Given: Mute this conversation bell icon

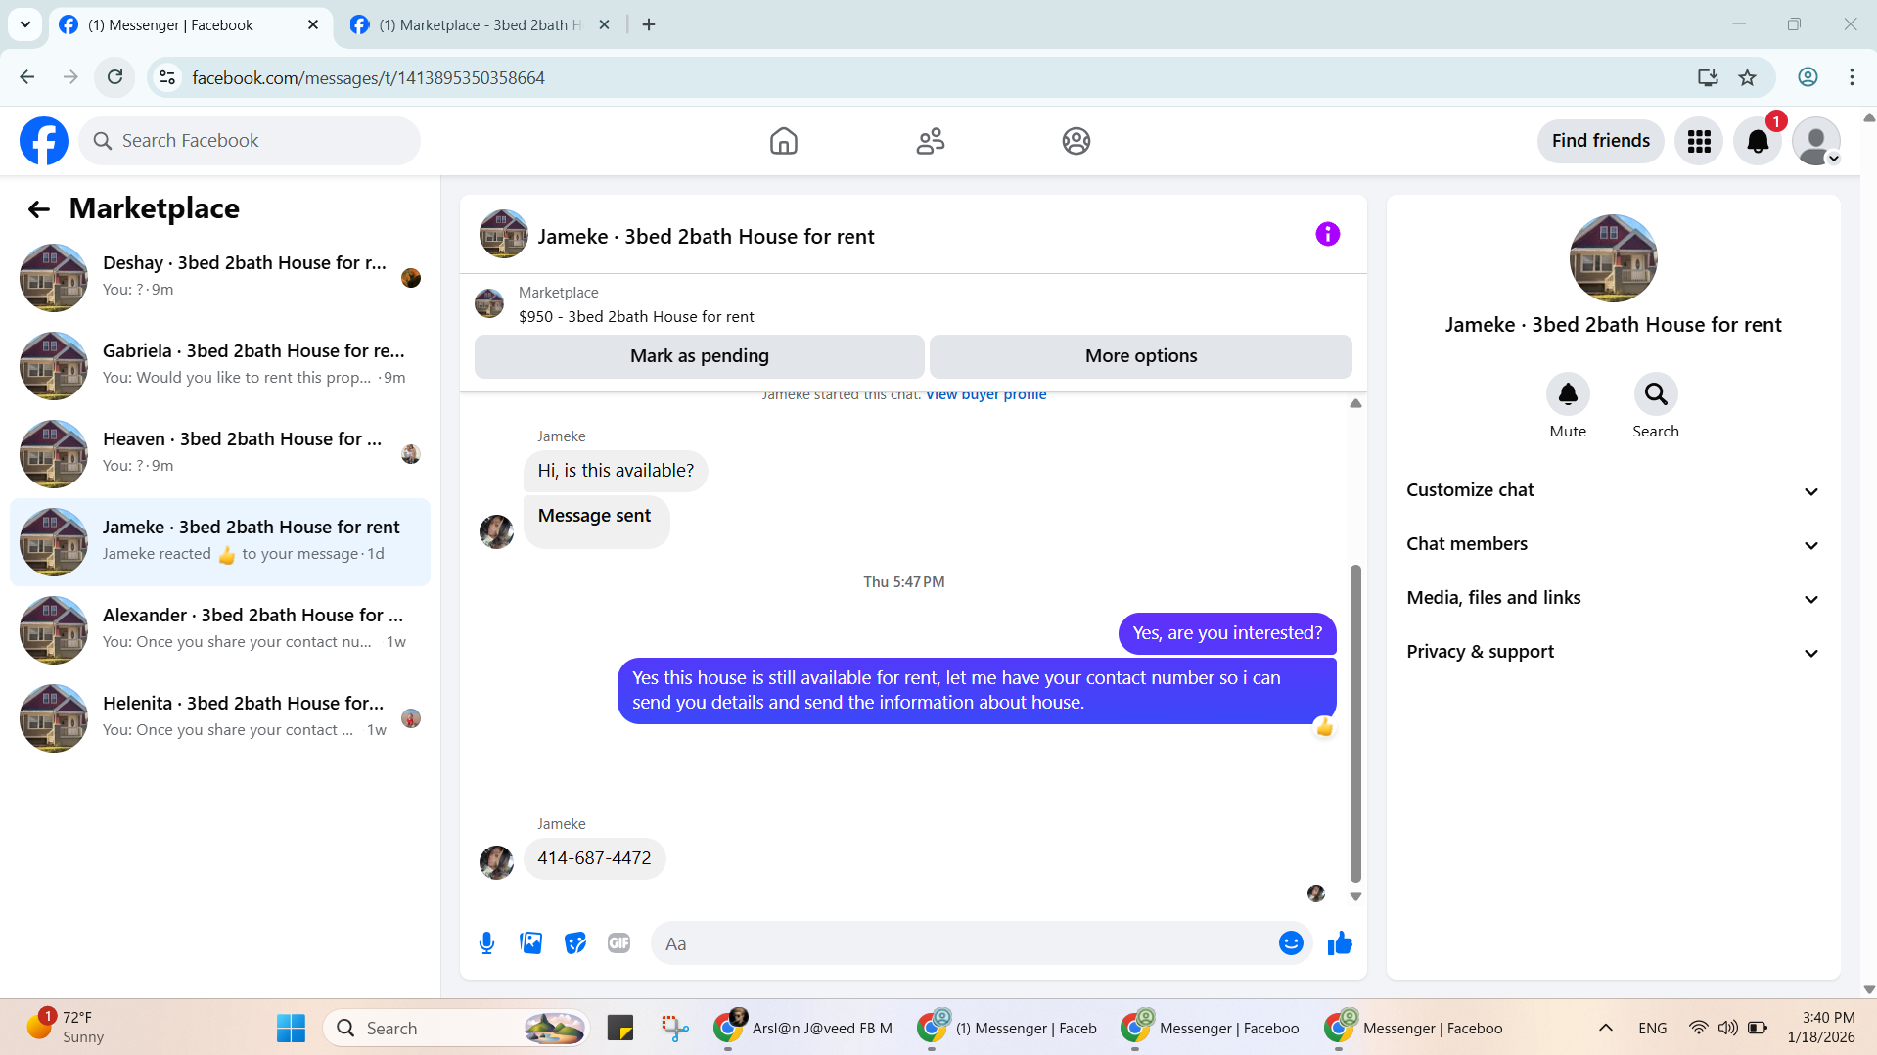Looking at the screenshot, I should tap(1567, 393).
